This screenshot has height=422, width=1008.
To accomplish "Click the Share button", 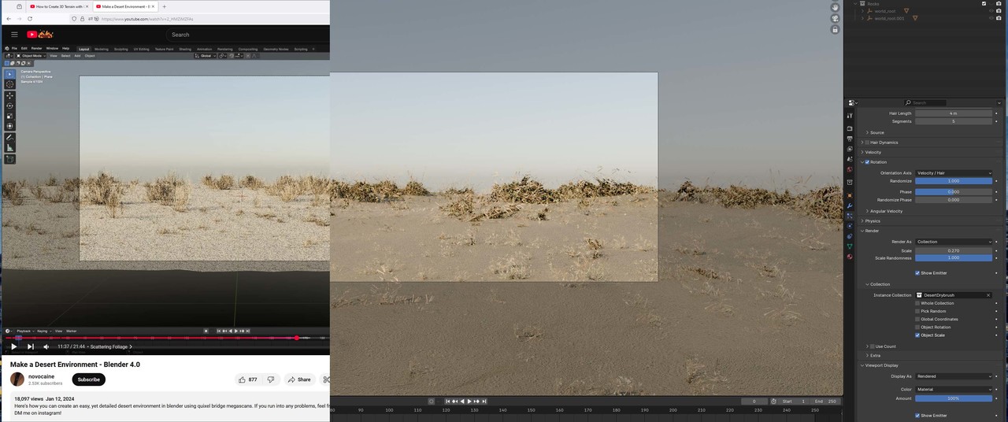I will (299, 379).
